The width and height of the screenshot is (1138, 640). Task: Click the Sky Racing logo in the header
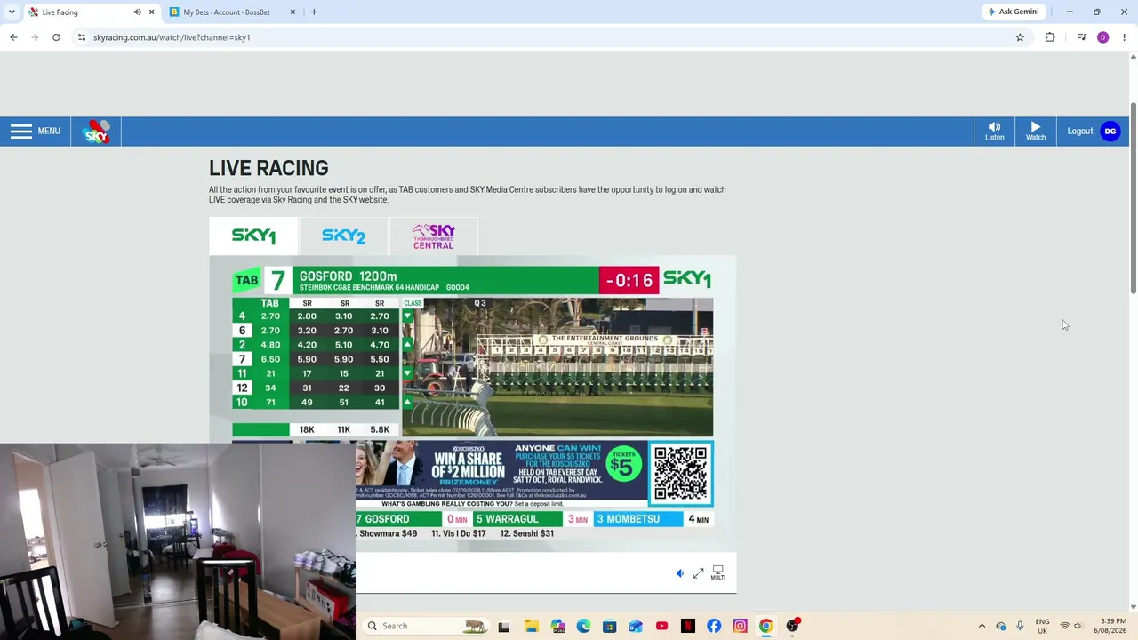96,132
